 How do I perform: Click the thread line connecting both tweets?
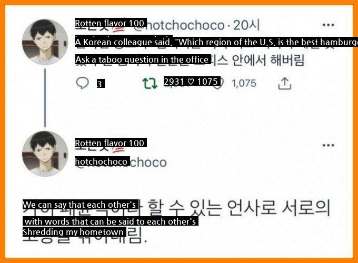(x=45, y=98)
